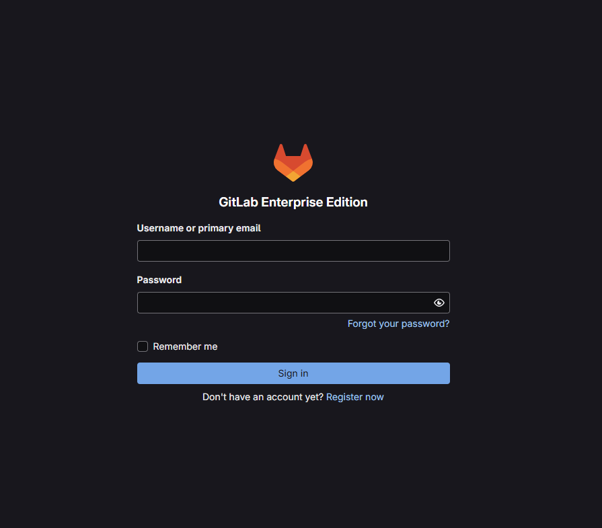
Task: Place cursor in the empty username box
Action: 293,251
